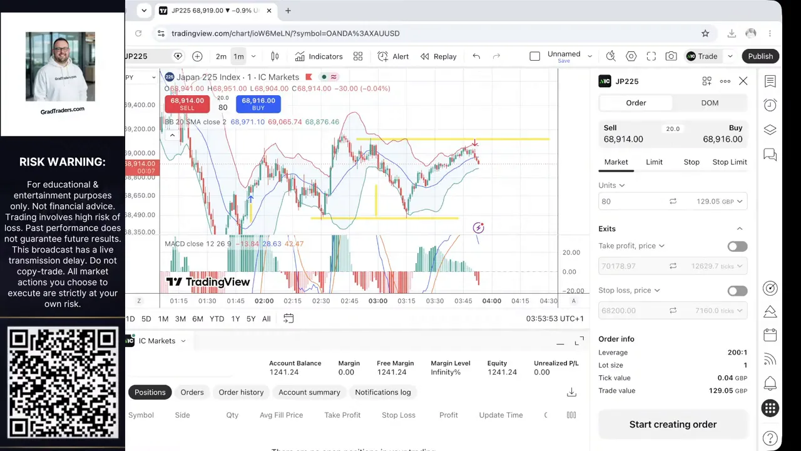Open the Units type dropdown
This screenshot has width=801, height=451.
(x=612, y=185)
